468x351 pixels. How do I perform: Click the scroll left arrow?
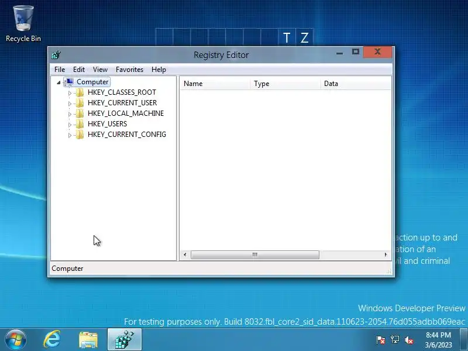(185, 254)
